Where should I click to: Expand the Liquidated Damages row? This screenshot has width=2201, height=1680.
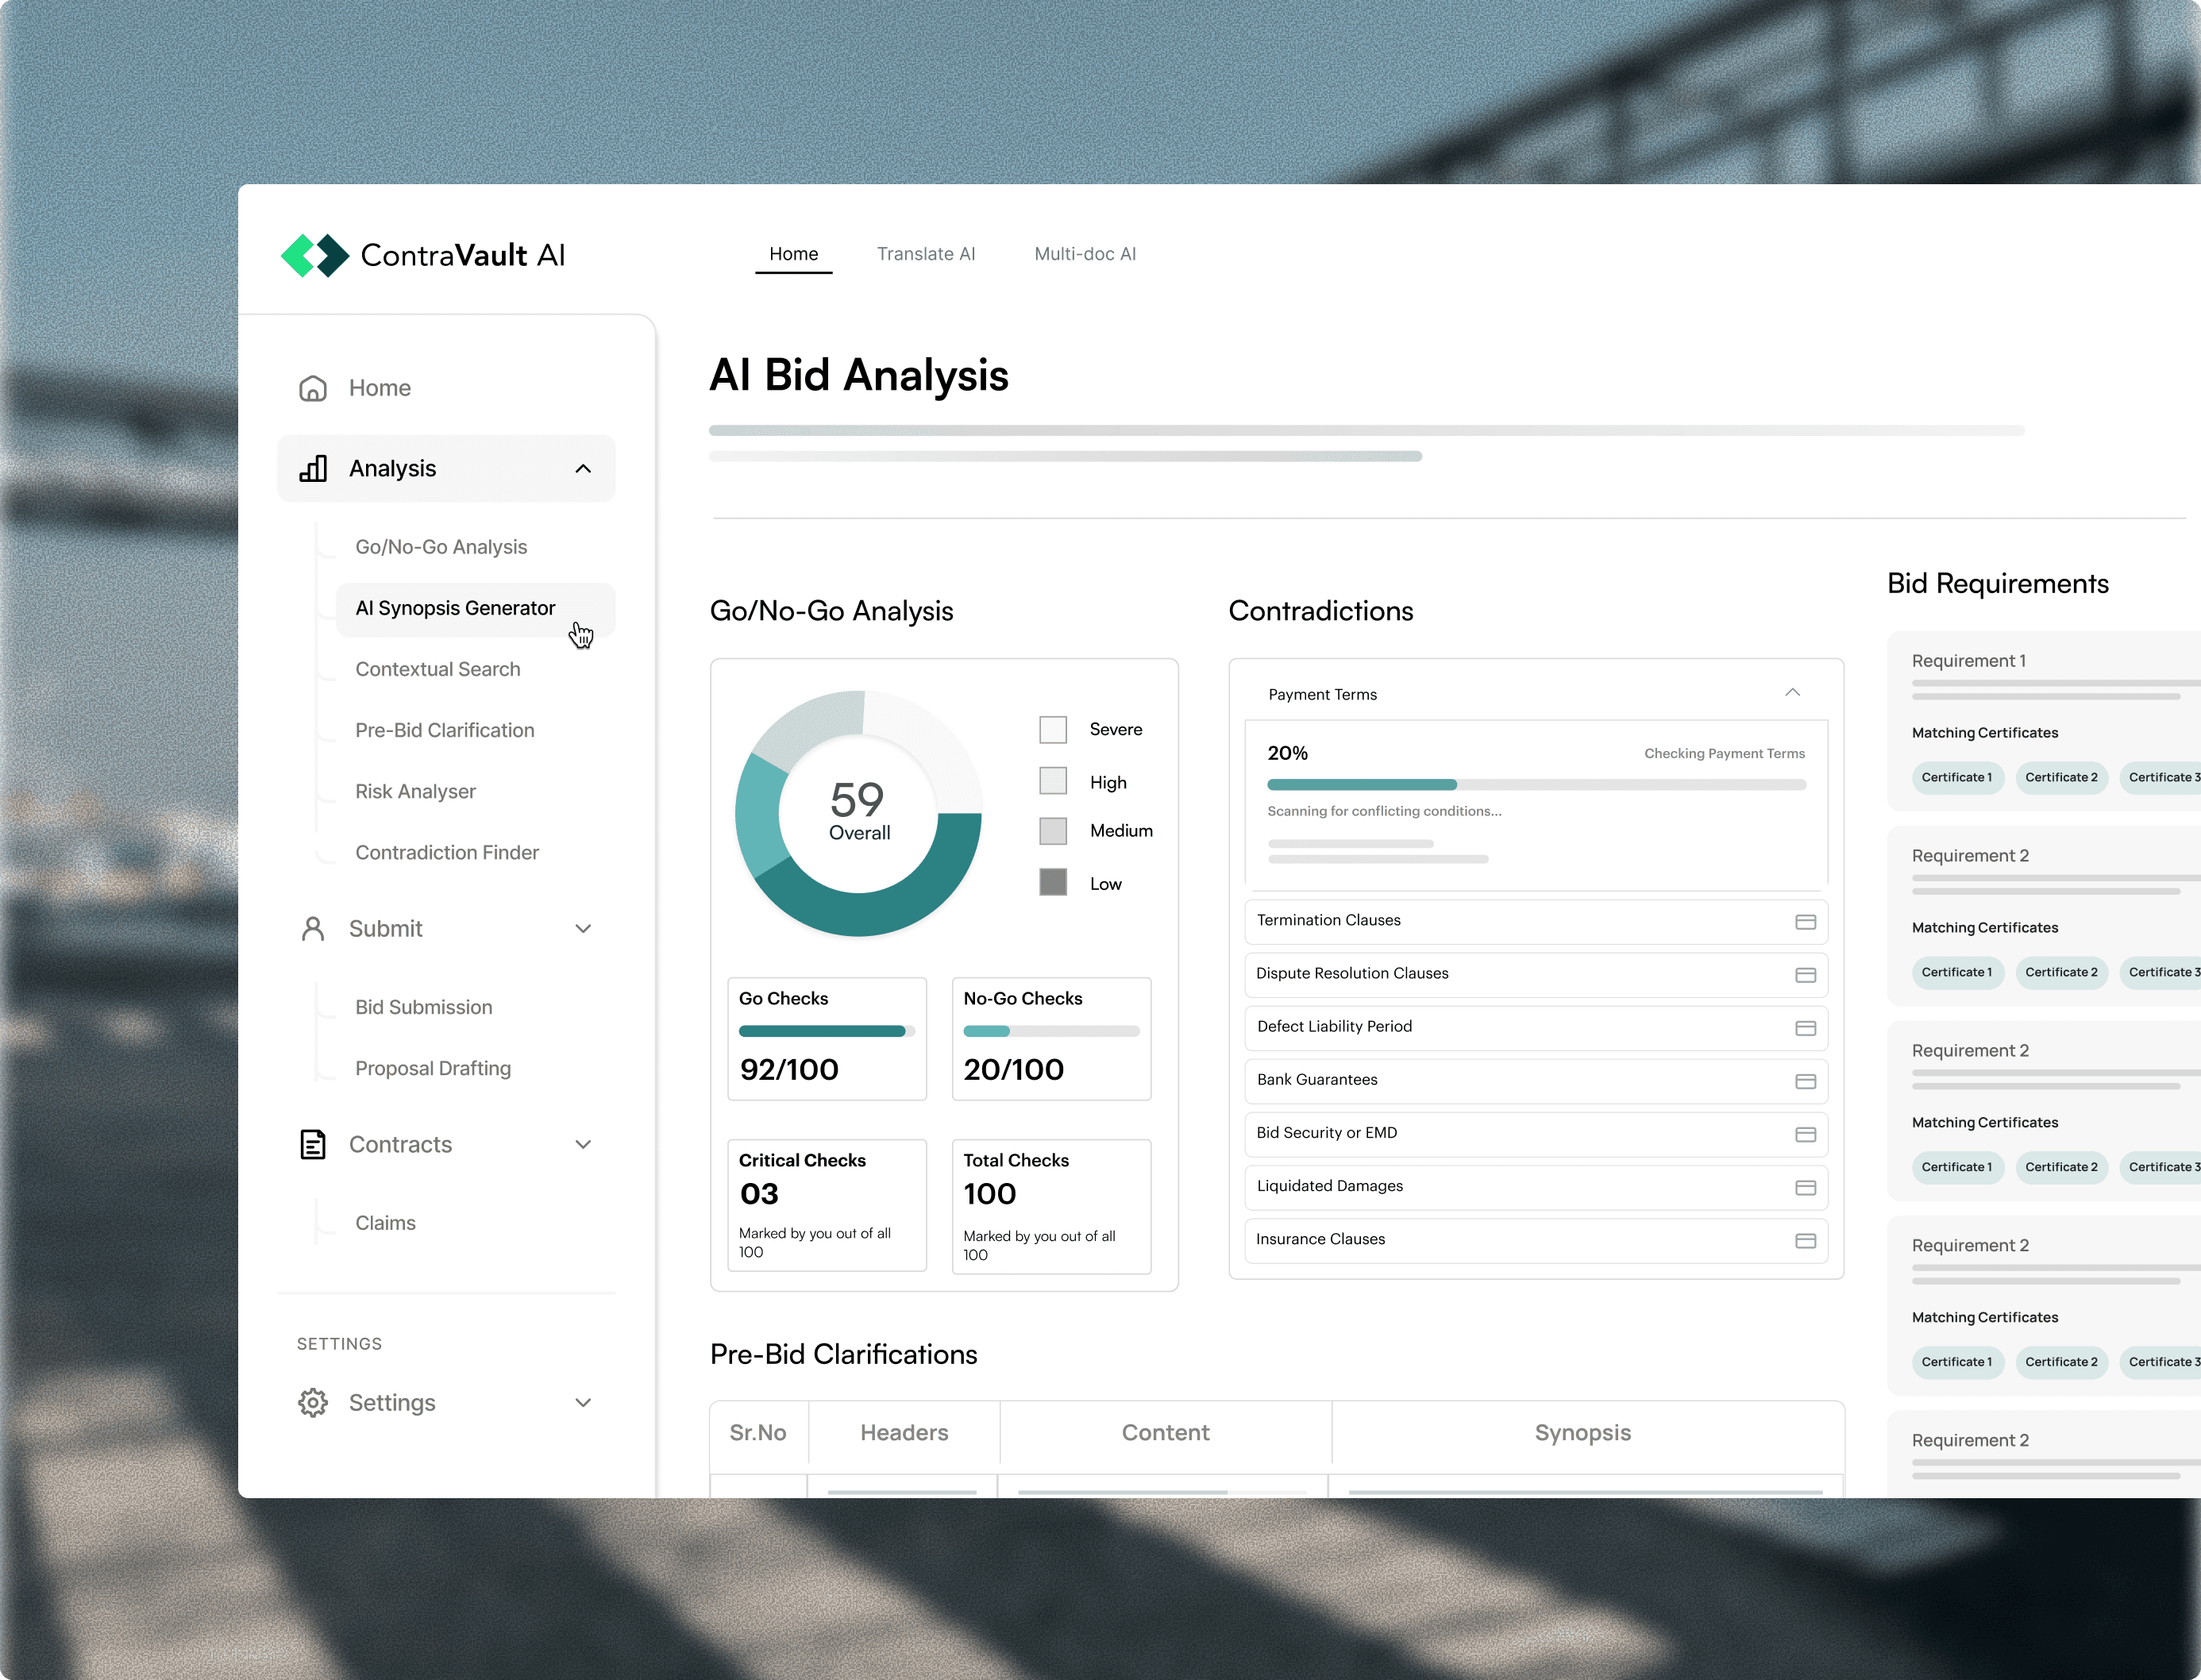point(1535,1186)
